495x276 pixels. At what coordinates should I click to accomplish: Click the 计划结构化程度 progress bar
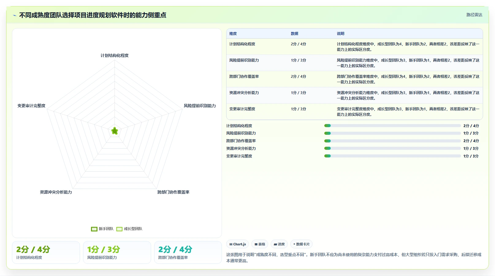click(392, 126)
